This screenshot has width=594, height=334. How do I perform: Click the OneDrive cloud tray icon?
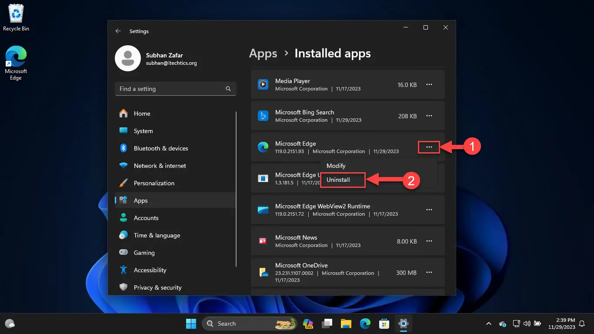point(503,324)
